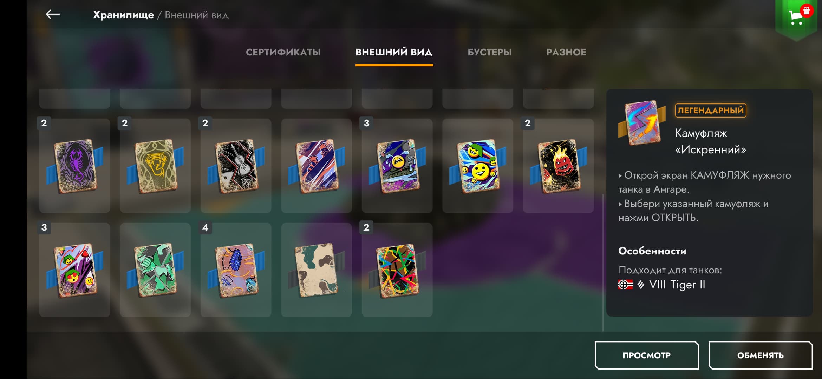Screen dimensions: 822x379
Task: Go back using the arrow icon
Action: pyautogui.click(x=53, y=14)
